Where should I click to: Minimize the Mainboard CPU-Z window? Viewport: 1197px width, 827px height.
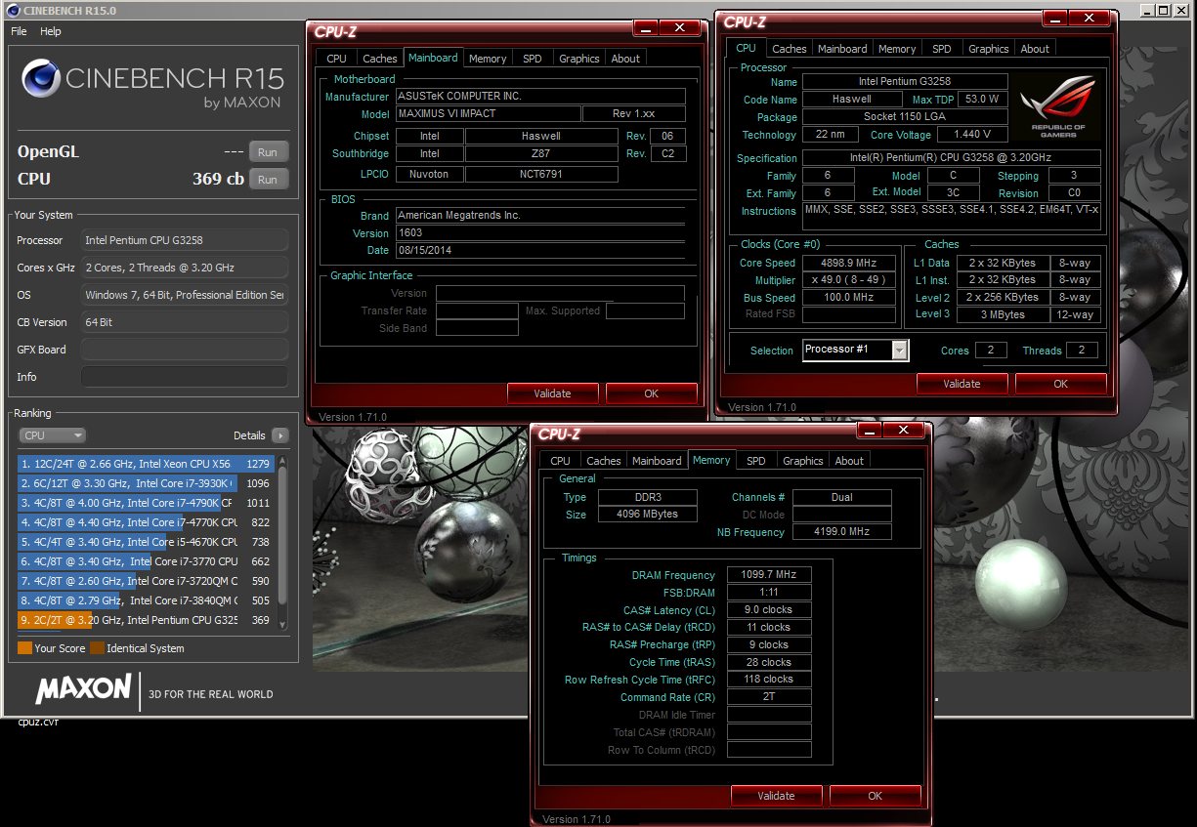(645, 28)
